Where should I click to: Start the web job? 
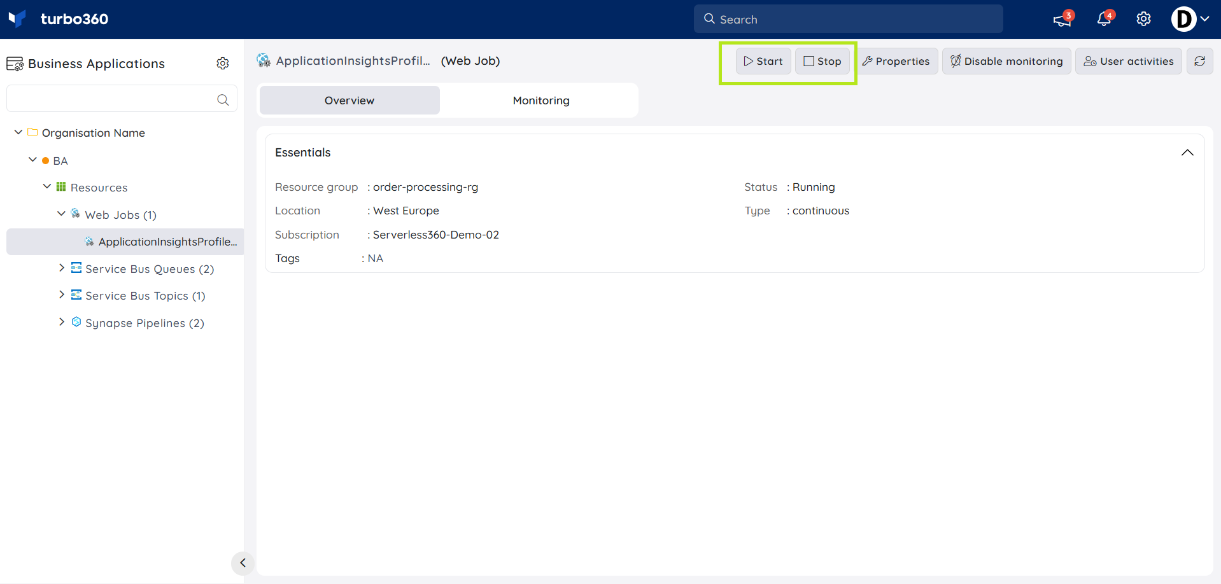pyautogui.click(x=763, y=61)
